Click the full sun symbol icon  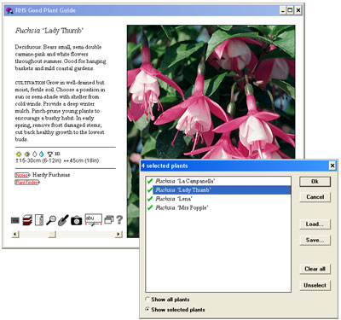19,154
